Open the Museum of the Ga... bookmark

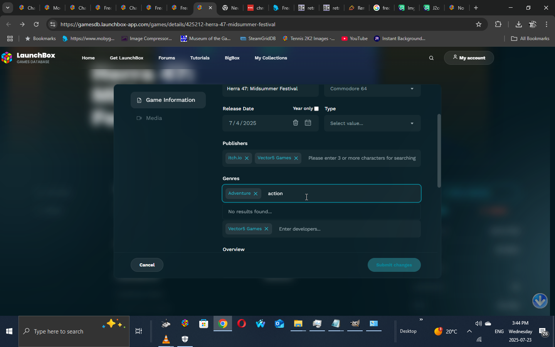coord(206,39)
